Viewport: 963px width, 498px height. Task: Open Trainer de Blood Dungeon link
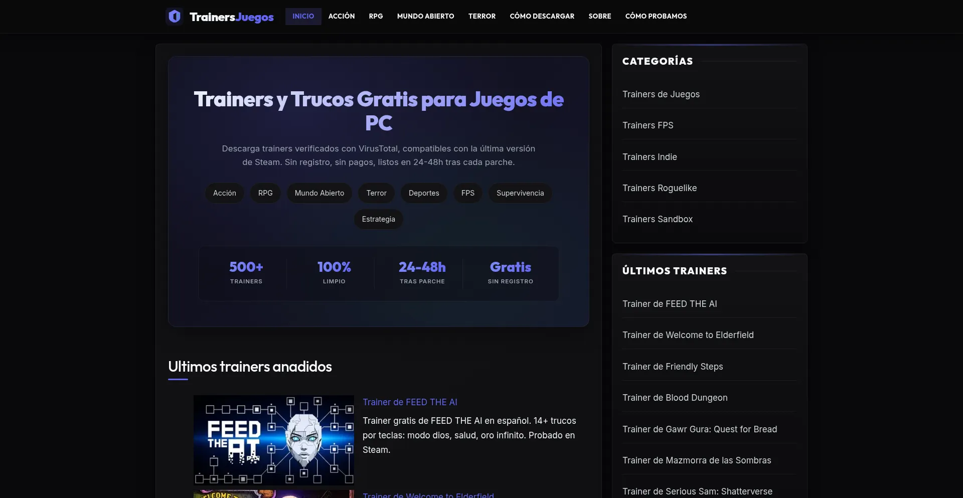tap(675, 398)
